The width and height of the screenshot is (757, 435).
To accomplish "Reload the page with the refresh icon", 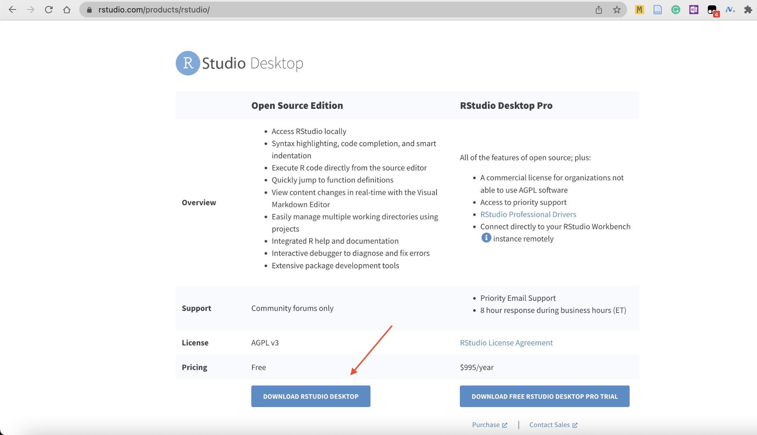I will point(49,10).
